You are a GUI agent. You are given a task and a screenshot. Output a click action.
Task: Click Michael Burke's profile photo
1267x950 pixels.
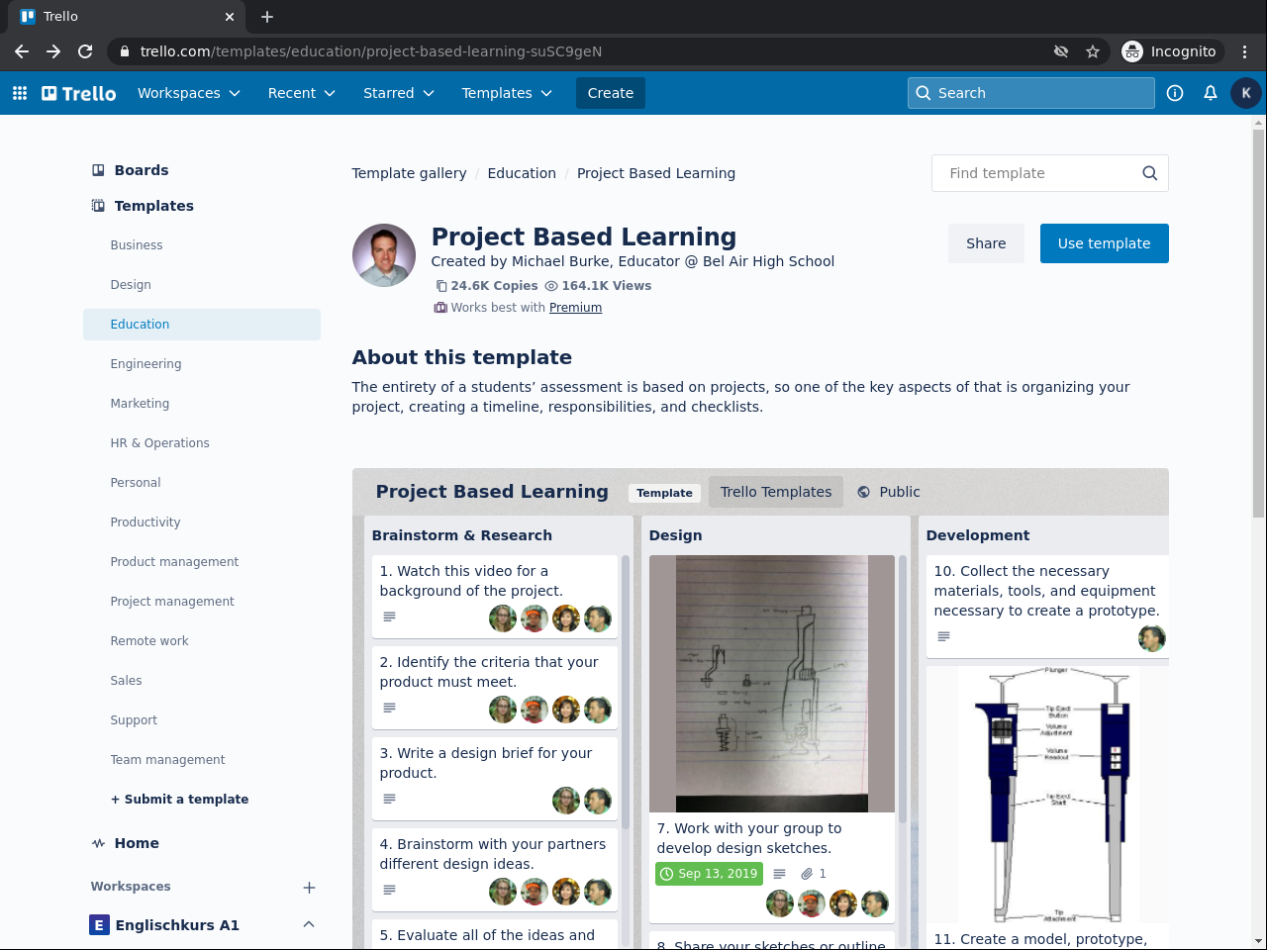384,255
